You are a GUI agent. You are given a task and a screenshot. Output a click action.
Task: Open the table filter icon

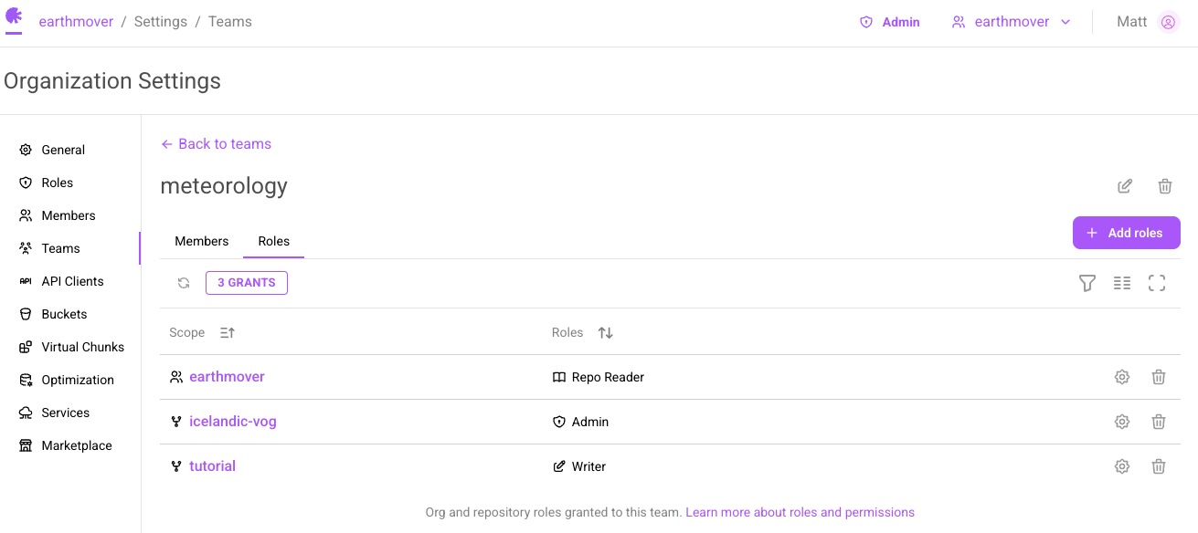pyautogui.click(x=1087, y=283)
